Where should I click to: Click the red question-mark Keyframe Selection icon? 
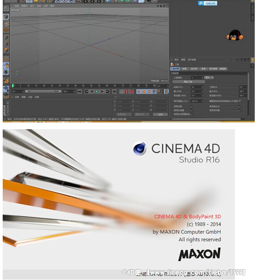(x=131, y=91)
